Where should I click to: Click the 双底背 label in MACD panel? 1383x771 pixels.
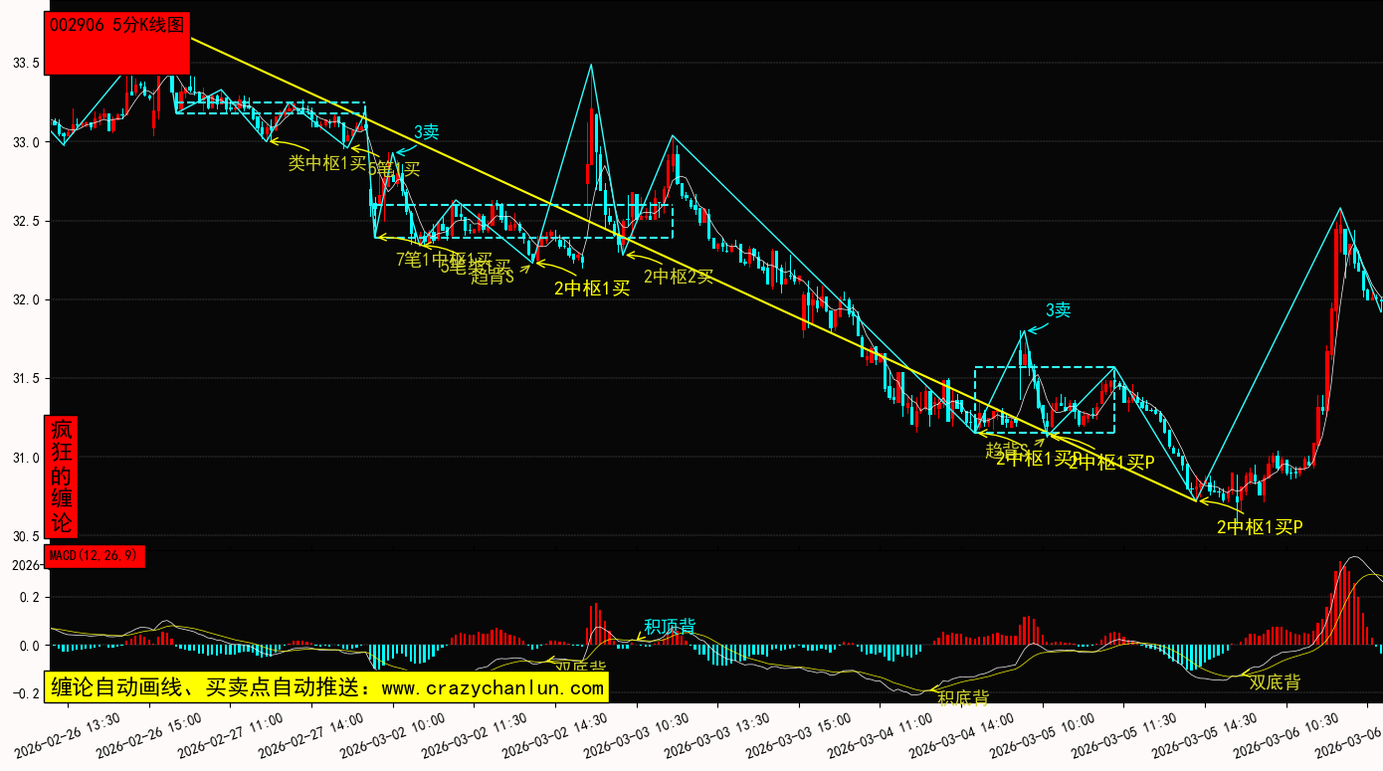[x=1275, y=682]
